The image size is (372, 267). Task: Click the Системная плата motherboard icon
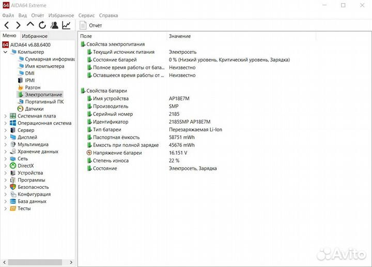click(x=13, y=116)
